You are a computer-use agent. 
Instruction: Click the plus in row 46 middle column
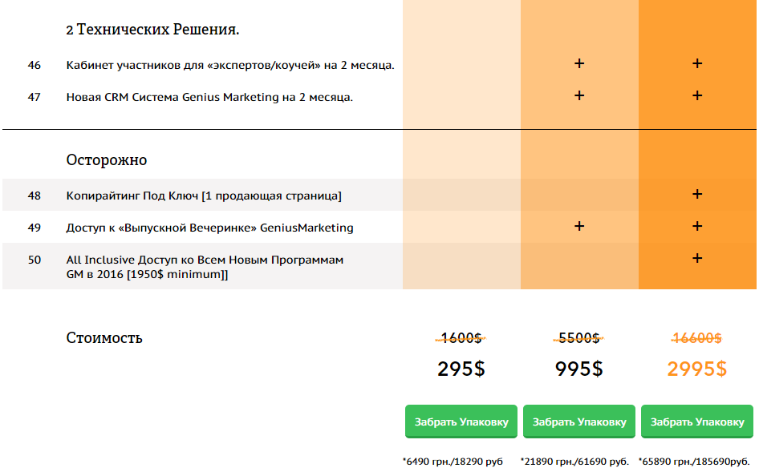[579, 64]
